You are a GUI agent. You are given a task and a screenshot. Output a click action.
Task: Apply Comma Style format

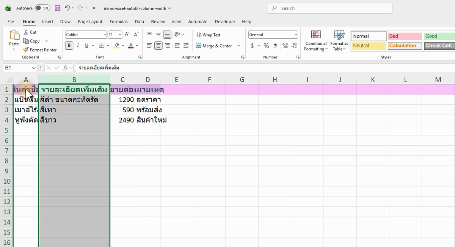coord(275,46)
